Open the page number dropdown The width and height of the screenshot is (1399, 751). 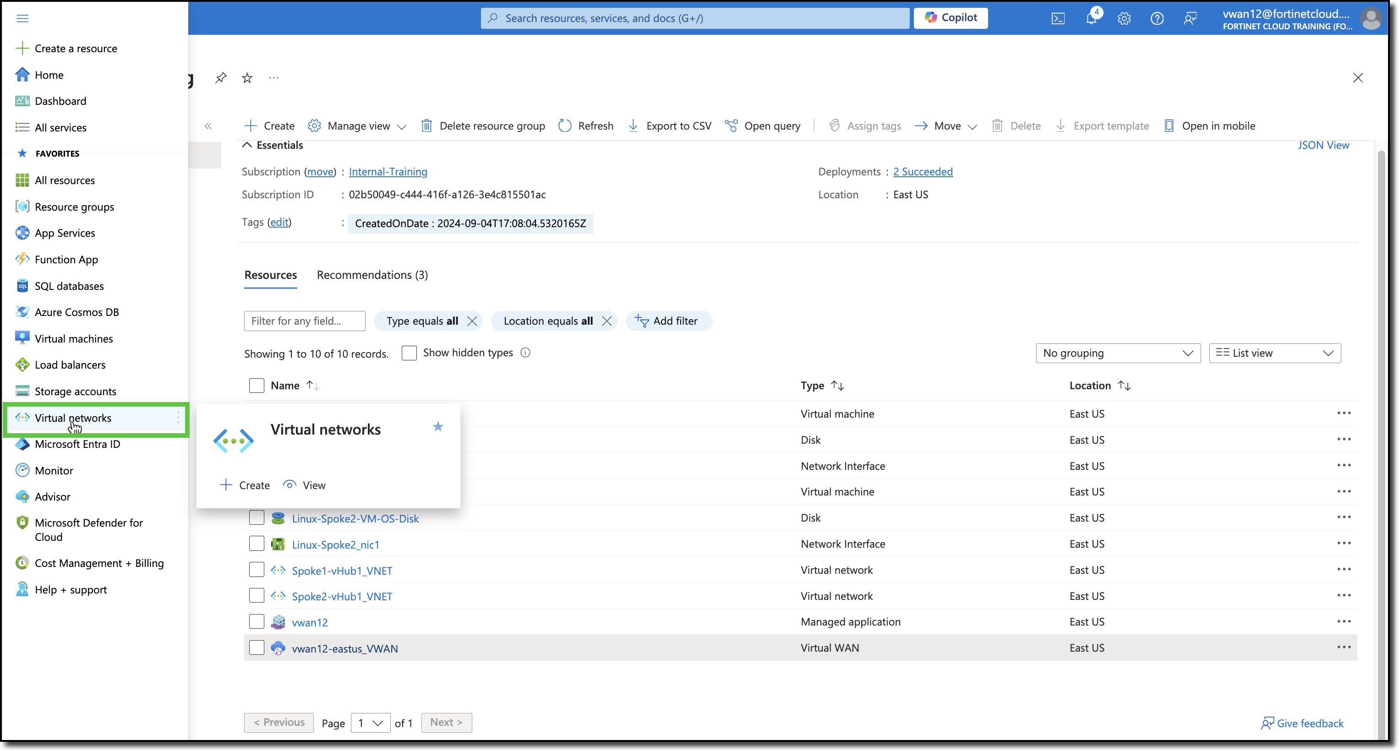371,723
